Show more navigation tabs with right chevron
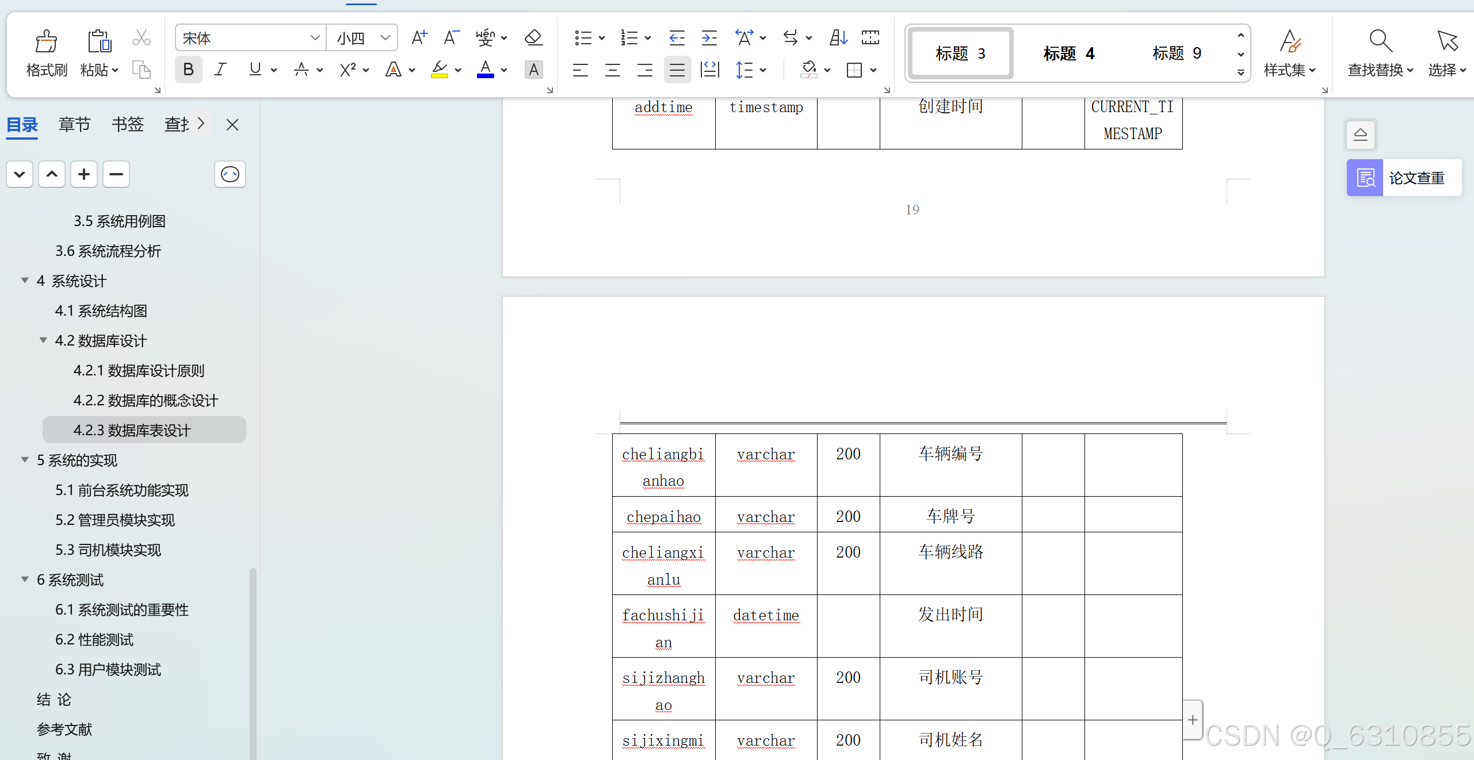Screen dimensions: 1474x760 201,124
